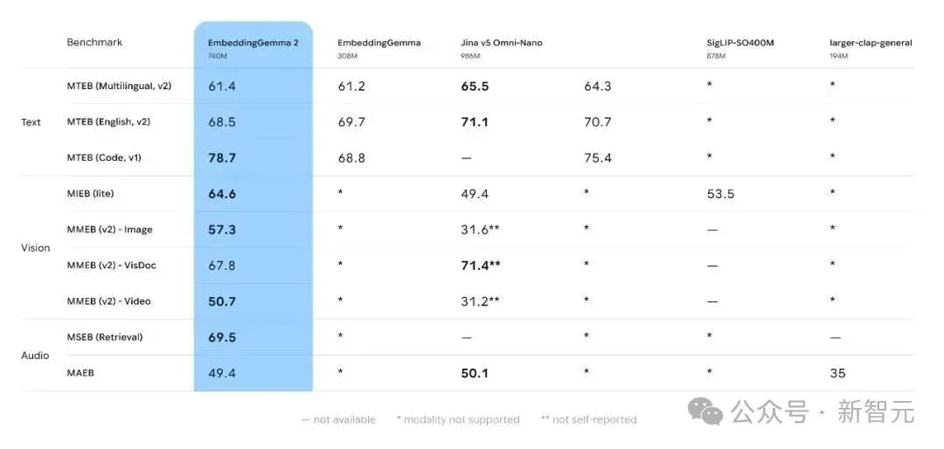Click the highlighted 78.7 score cell

pyautogui.click(x=222, y=158)
